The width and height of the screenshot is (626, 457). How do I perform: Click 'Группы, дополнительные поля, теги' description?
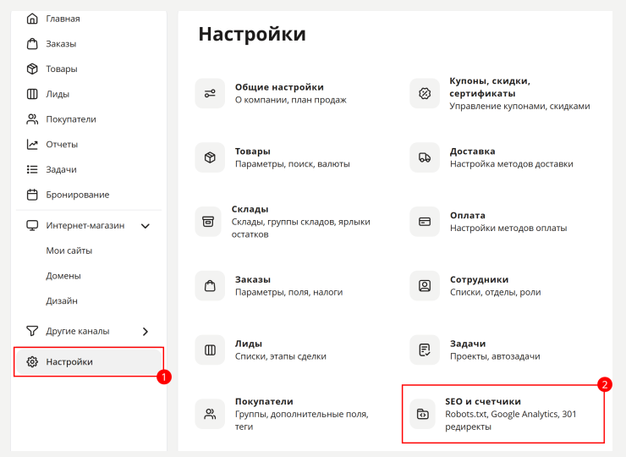(x=301, y=421)
